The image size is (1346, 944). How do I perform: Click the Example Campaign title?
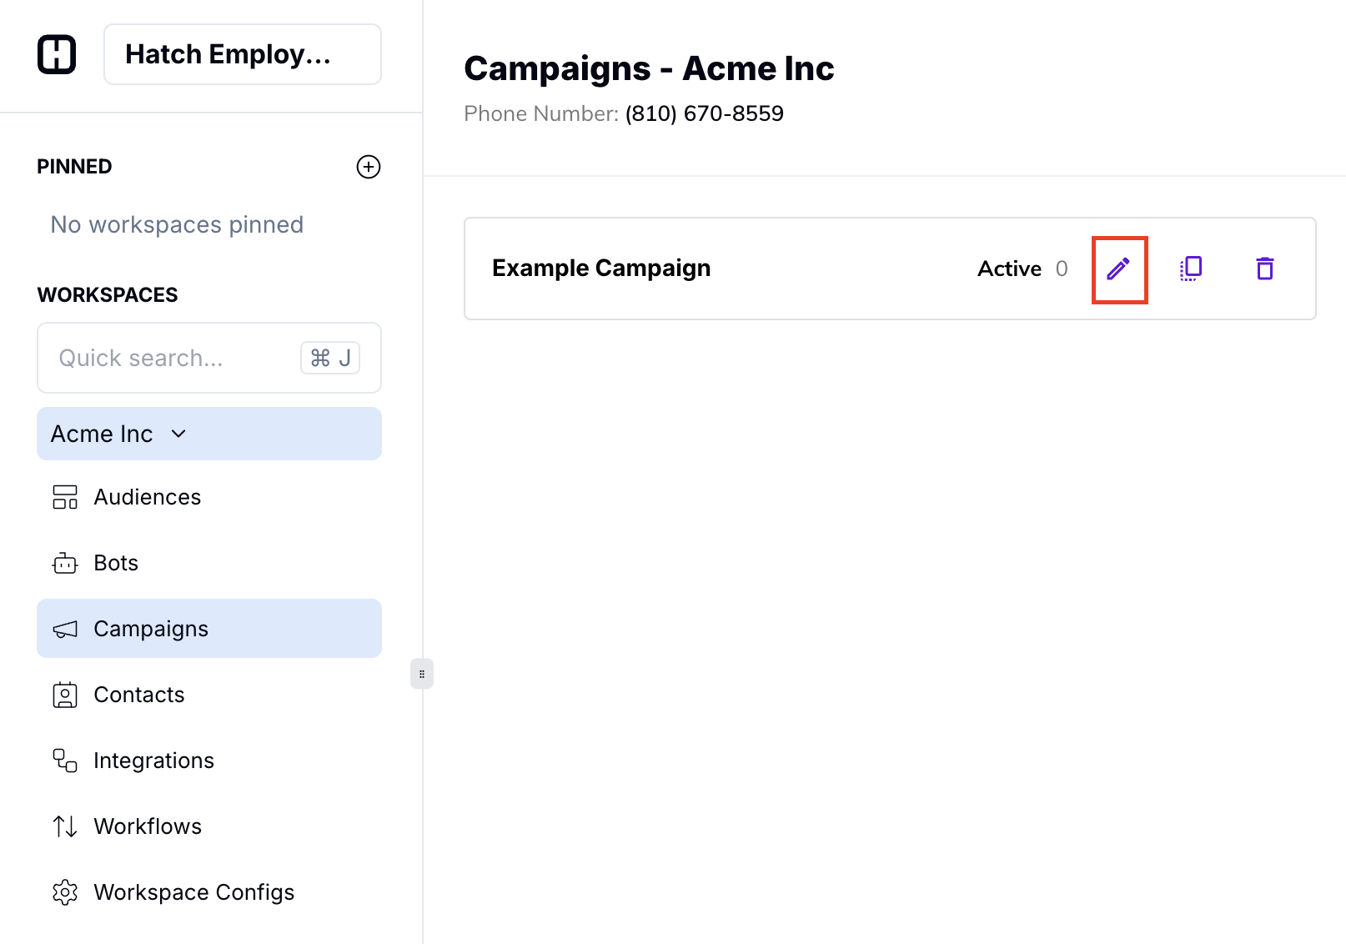click(601, 268)
